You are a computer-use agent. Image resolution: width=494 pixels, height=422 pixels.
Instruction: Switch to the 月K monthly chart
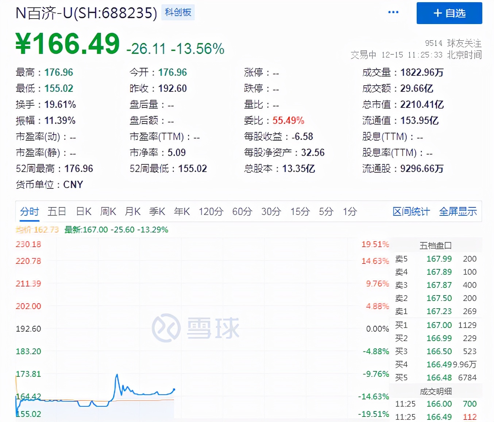point(132,211)
